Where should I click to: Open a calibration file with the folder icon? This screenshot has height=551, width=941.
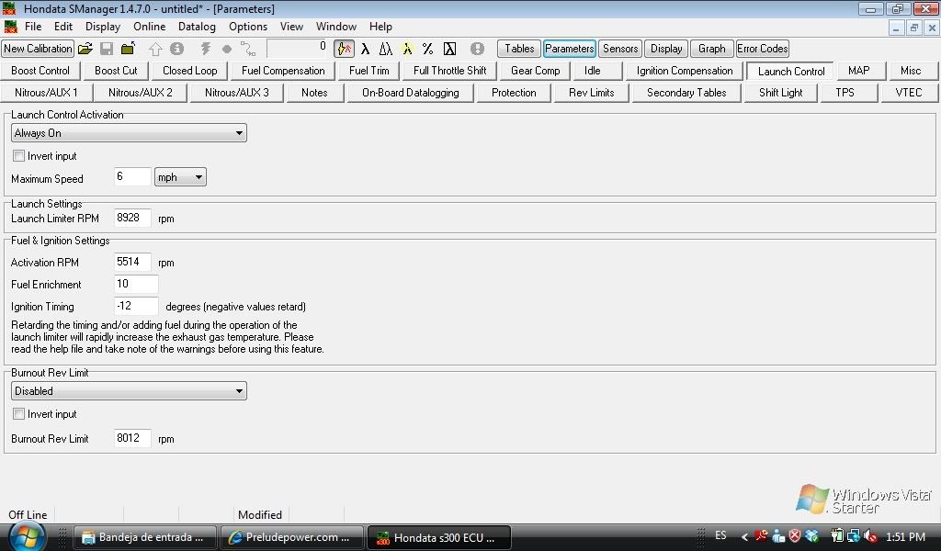(85, 49)
